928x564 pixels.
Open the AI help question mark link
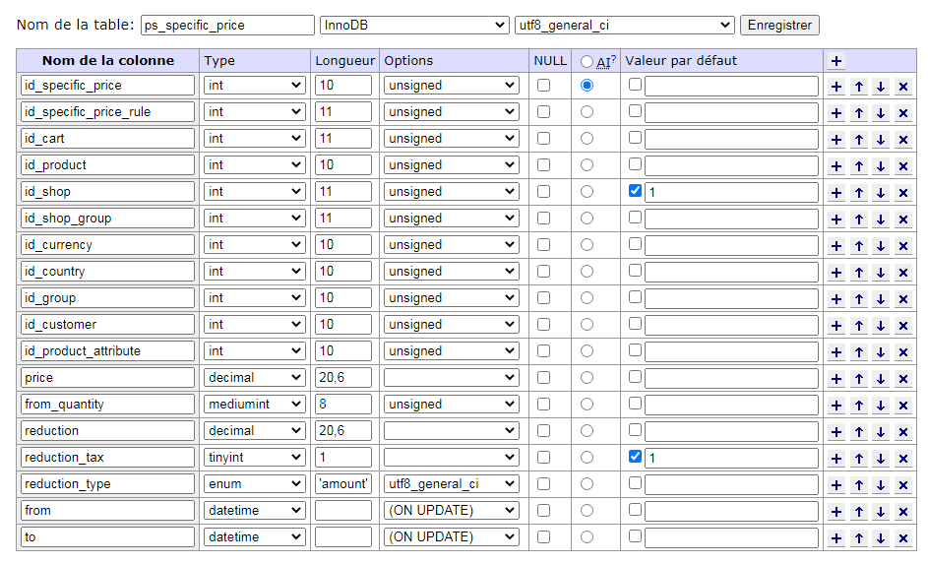(614, 58)
